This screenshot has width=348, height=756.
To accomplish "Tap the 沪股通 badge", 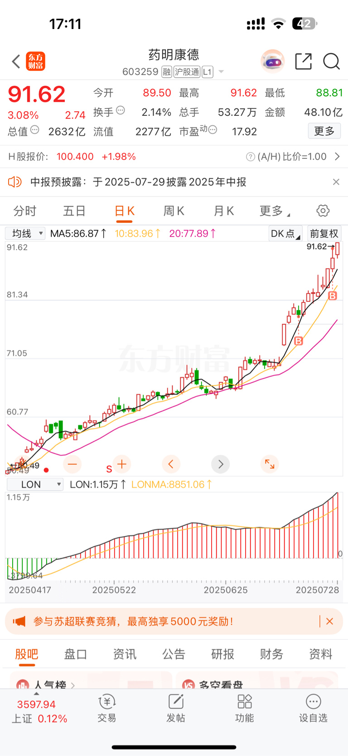I will tap(187, 72).
